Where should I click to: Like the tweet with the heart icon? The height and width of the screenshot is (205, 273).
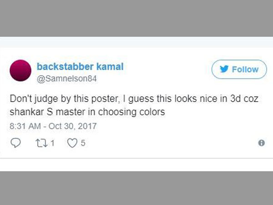click(71, 143)
